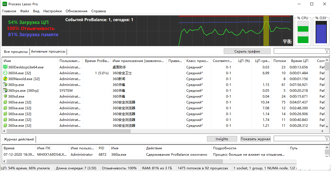The width and height of the screenshot is (331, 171).
Task: Click the 360DesktopLite64.exe process icon
Action: 5,67
